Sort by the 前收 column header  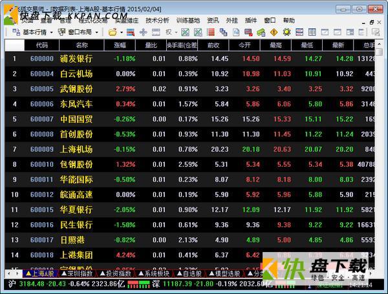[213, 45]
